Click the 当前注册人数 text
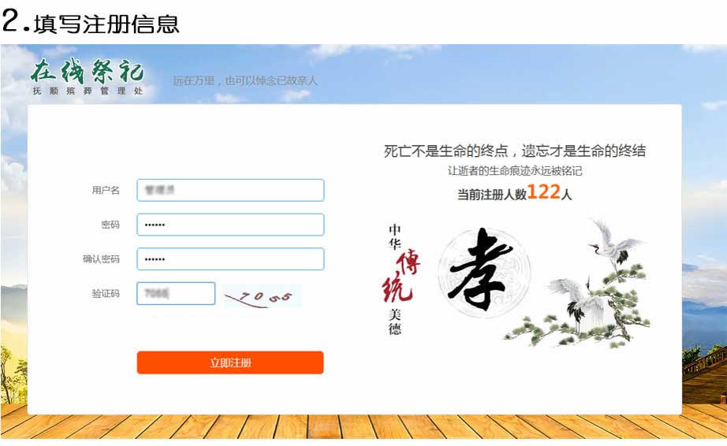 click(x=492, y=195)
